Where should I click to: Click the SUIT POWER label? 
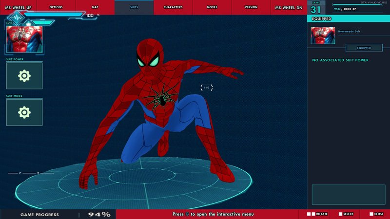tap(15, 59)
